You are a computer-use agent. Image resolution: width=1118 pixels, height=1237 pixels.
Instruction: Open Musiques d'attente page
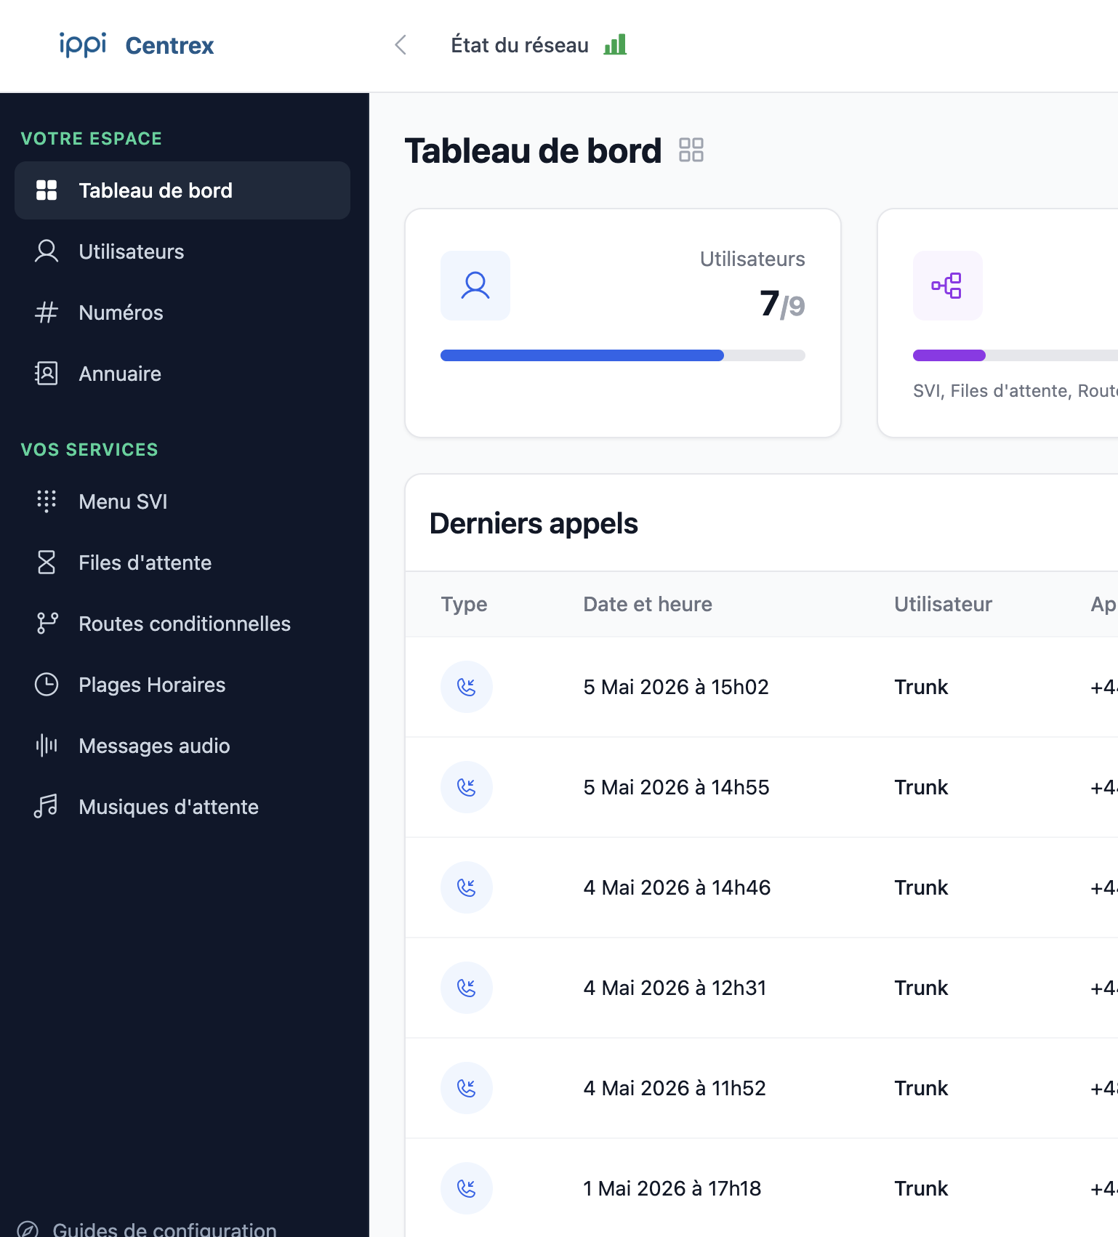tap(169, 807)
